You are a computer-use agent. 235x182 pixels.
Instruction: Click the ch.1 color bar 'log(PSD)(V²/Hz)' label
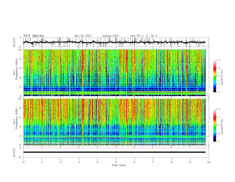point(222,78)
